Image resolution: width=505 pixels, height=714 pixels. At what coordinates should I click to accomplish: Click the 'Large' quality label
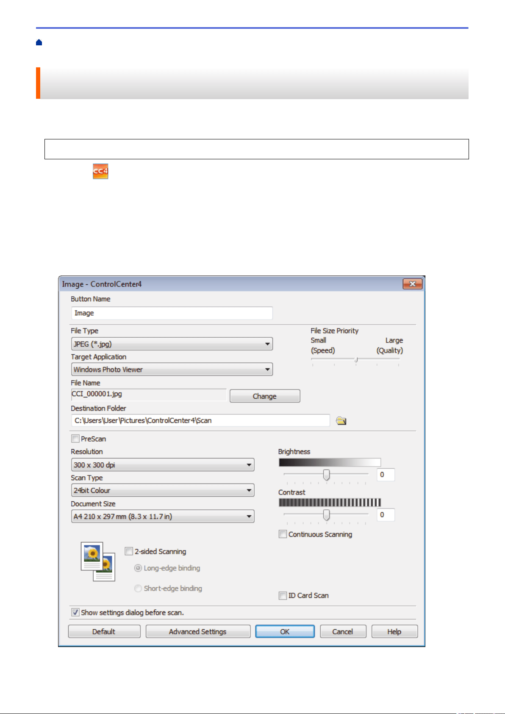[394, 340]
